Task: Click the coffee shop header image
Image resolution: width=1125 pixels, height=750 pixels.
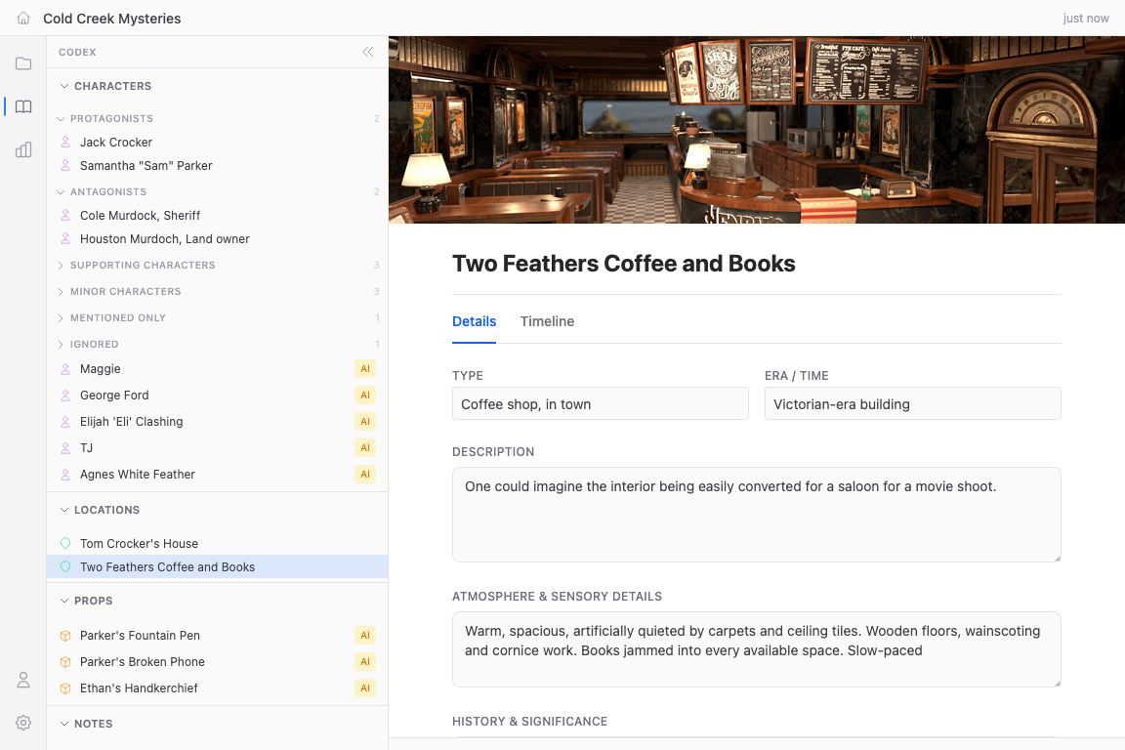Action: 756,130
